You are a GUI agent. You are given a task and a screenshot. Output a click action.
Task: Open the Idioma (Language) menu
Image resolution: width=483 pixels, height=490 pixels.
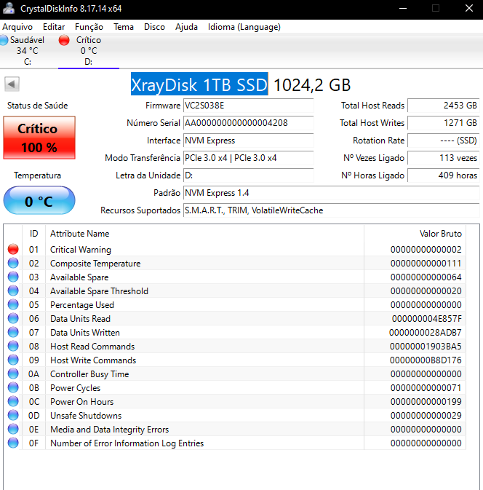point(244,27)
